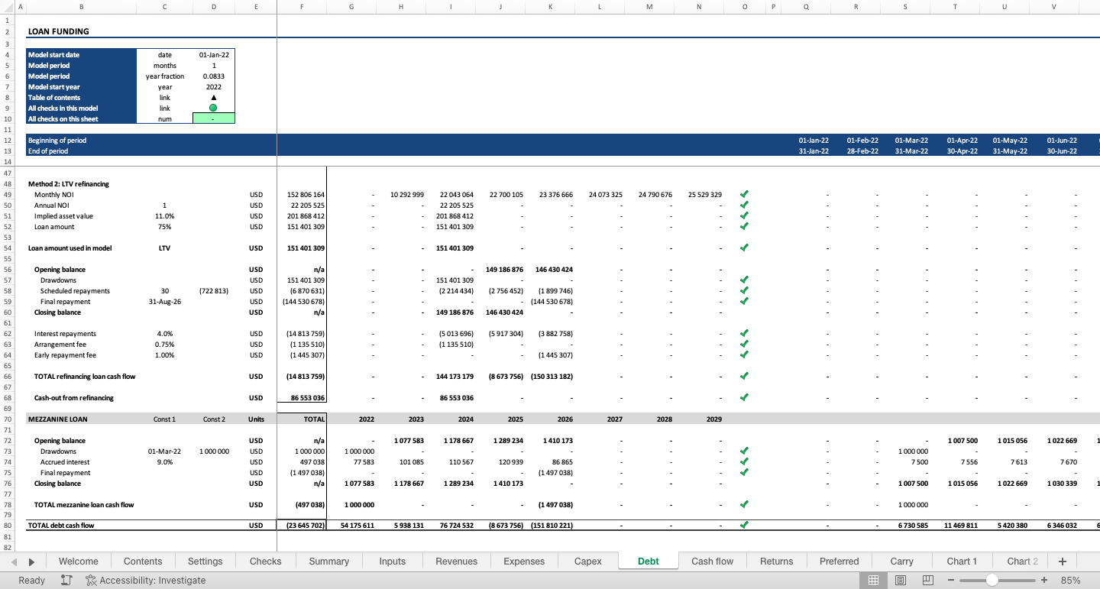Click check mark in TOTAL refinancing loan cash flow row
Image resolution: width=1100 pixels, height=589 pixels.
744,376
